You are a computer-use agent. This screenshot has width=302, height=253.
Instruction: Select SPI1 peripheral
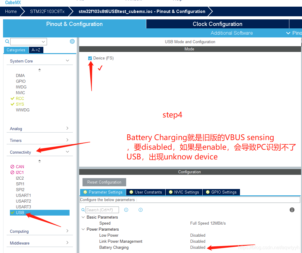click(x=20, y=184)
